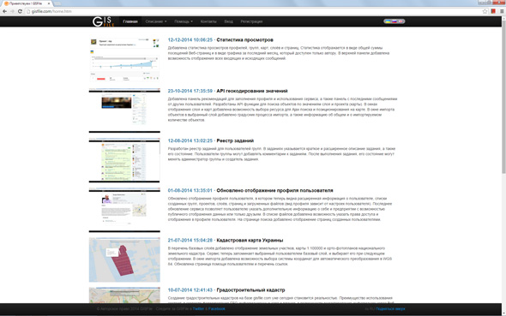Select the English flag language icon
This screenshot has height=316, width=506.
[401, 21]
